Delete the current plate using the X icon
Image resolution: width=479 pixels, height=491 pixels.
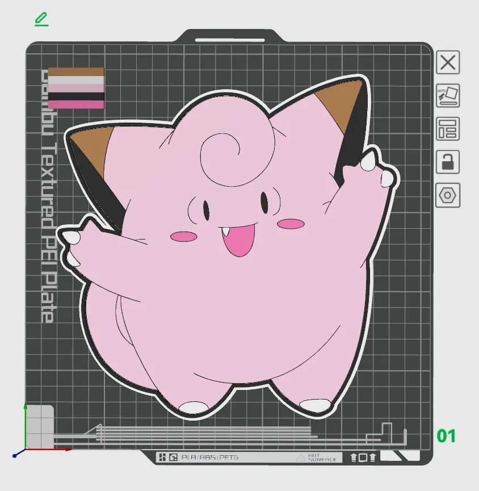[447, 62]
